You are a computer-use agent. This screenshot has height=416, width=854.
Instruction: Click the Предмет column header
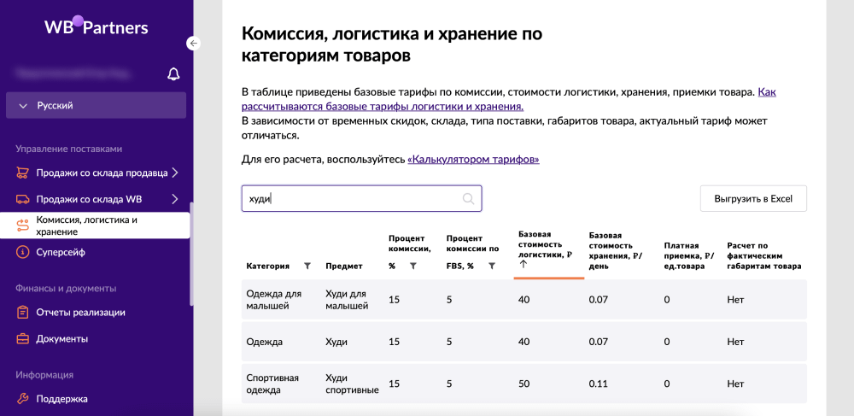(x=343, y=266)
